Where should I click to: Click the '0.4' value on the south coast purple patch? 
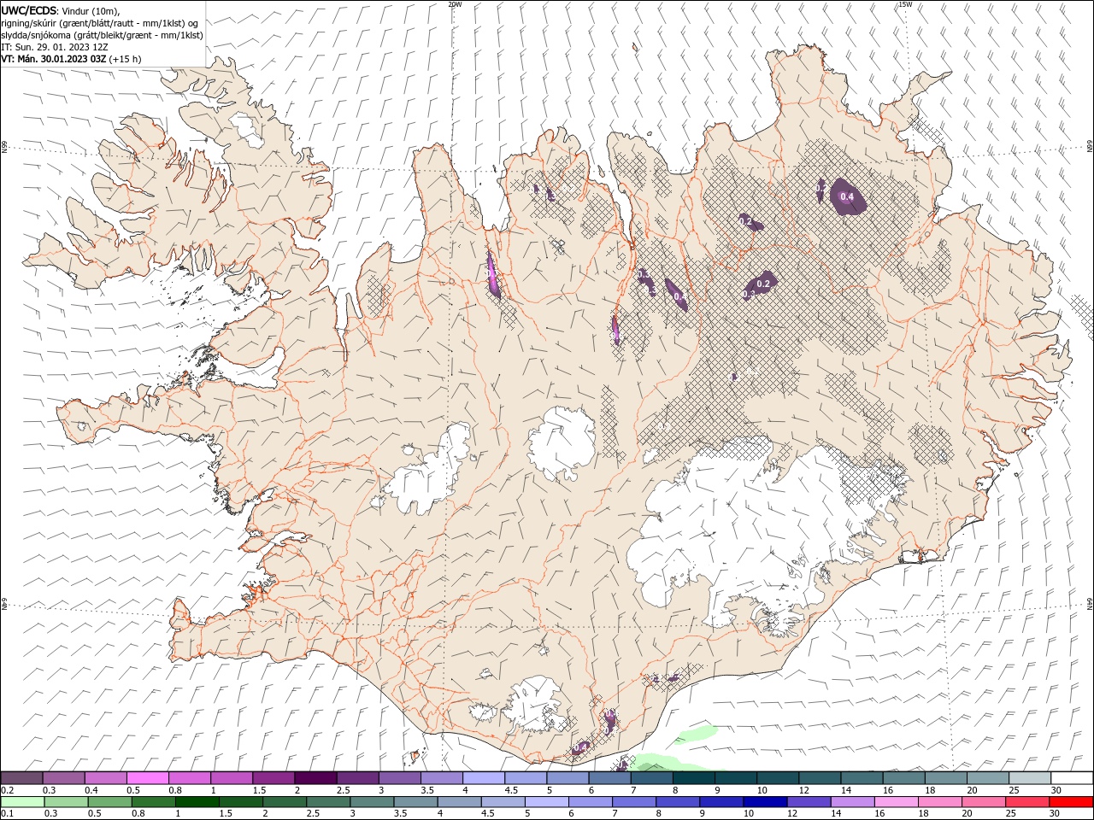pos(581,747)
